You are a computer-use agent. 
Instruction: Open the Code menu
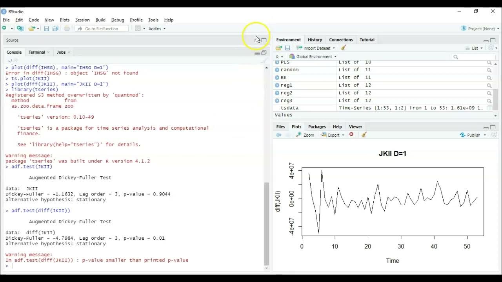pyautogui.click(x=34, y=20)
